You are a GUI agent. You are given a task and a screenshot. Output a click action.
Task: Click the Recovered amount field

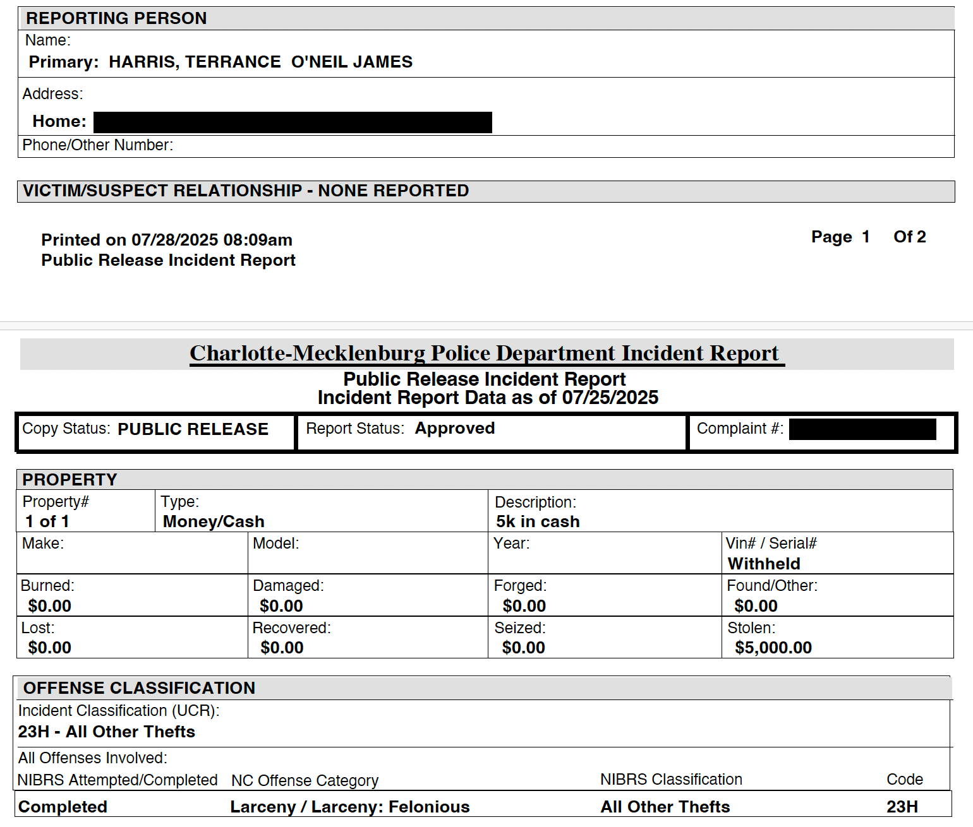click(282, 648)
